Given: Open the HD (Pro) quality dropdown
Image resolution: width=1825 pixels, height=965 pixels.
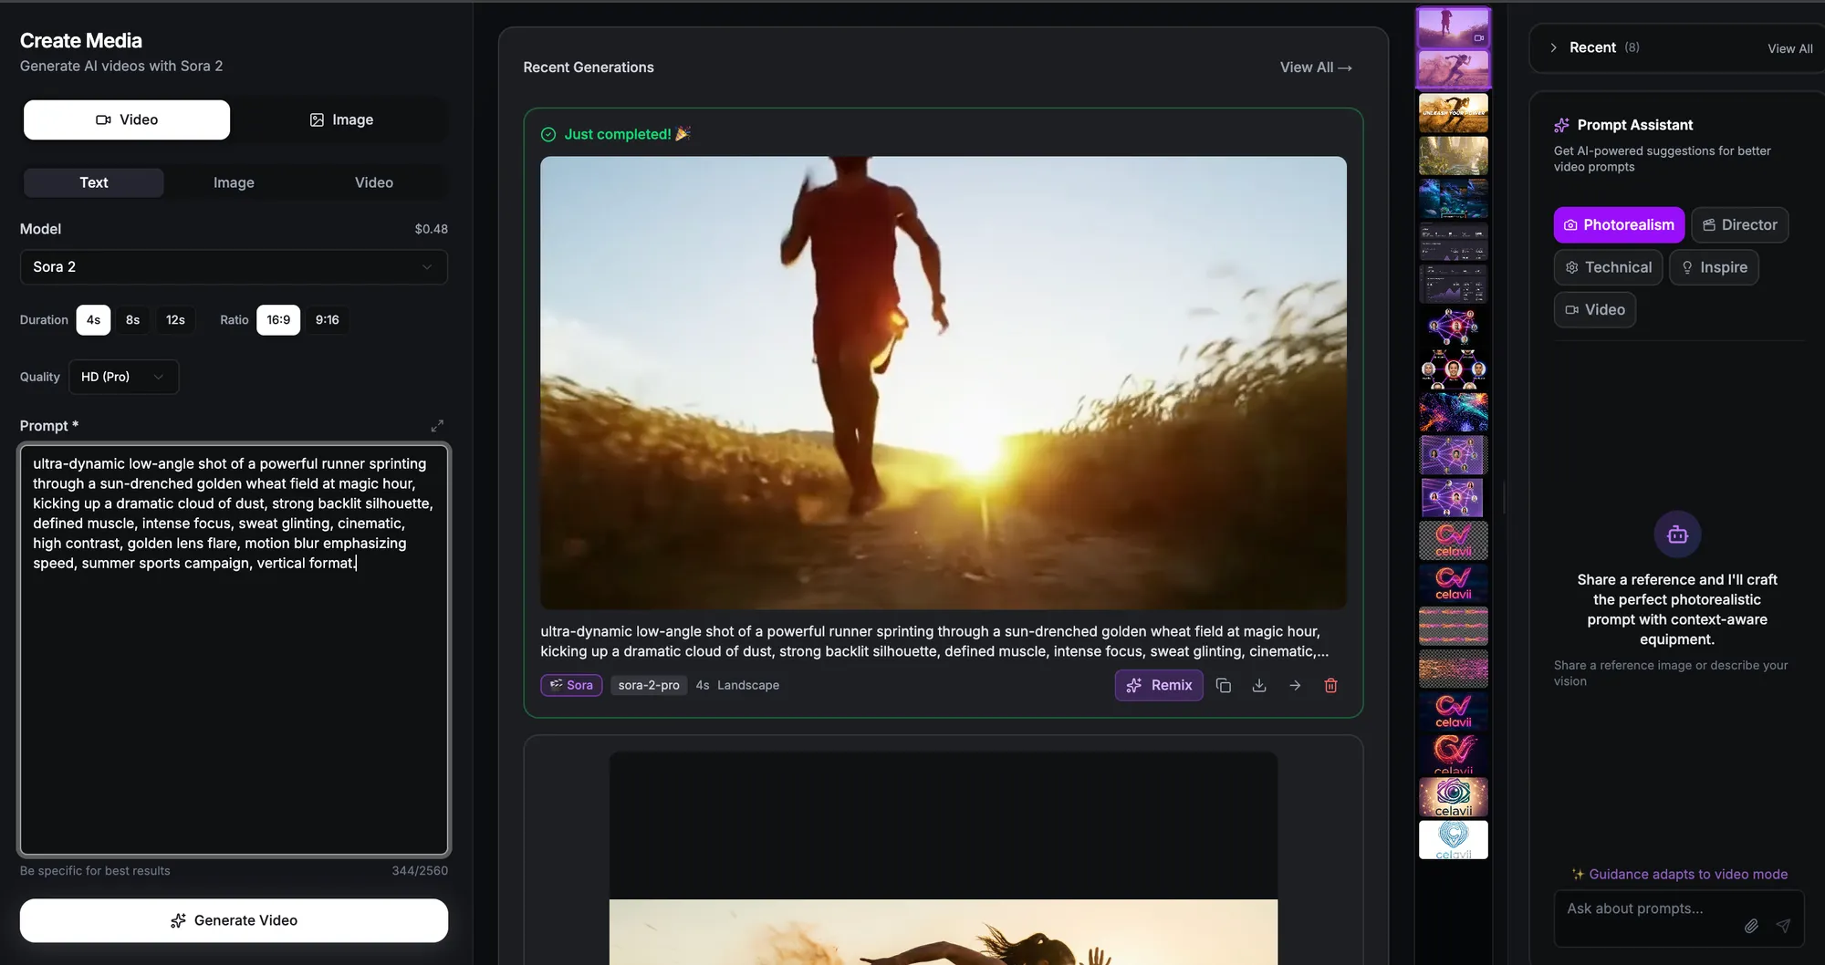Looking at the screenshot, I should pos(123,376).
